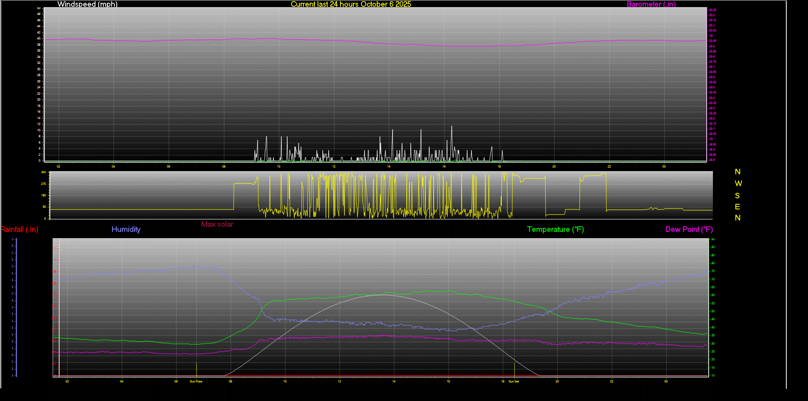Click the 40 mph tick on windspeed axis
The image size is (808, 401).
tap(39, 39)
